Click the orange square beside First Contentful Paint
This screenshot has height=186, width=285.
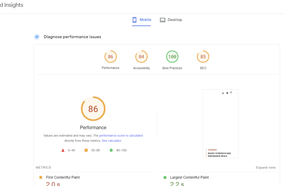[41, 177]
